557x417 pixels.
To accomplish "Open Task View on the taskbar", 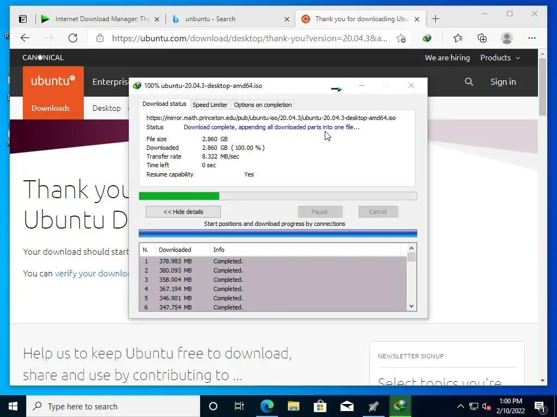I will coord(239,406).
